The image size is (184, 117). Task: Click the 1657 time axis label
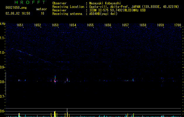pyautogui.click(x=125, y=25)
